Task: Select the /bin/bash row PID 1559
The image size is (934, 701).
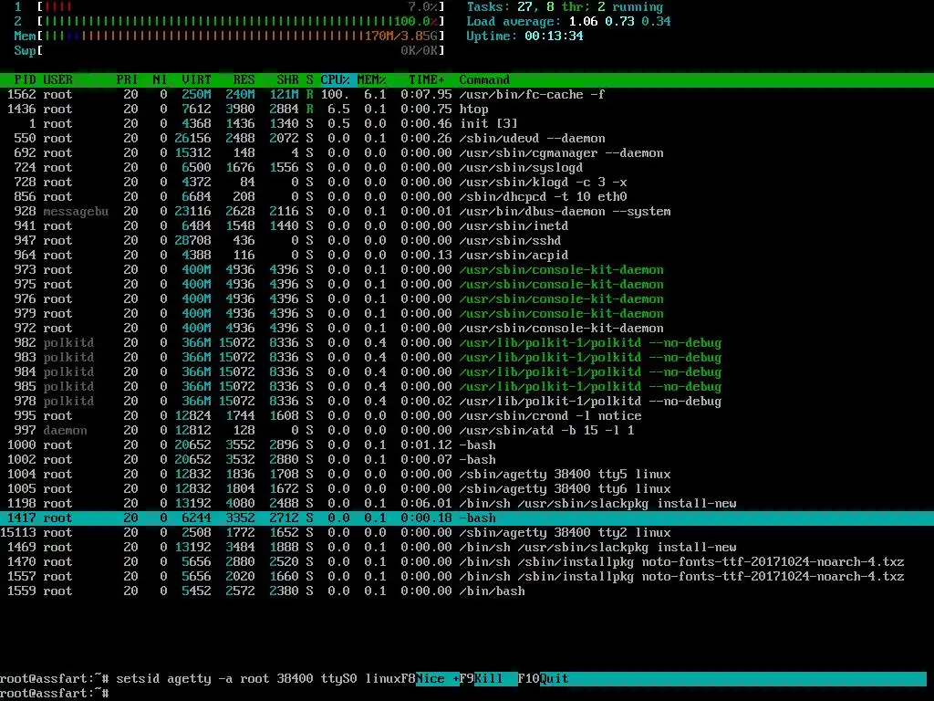Action: pos(467,591)
